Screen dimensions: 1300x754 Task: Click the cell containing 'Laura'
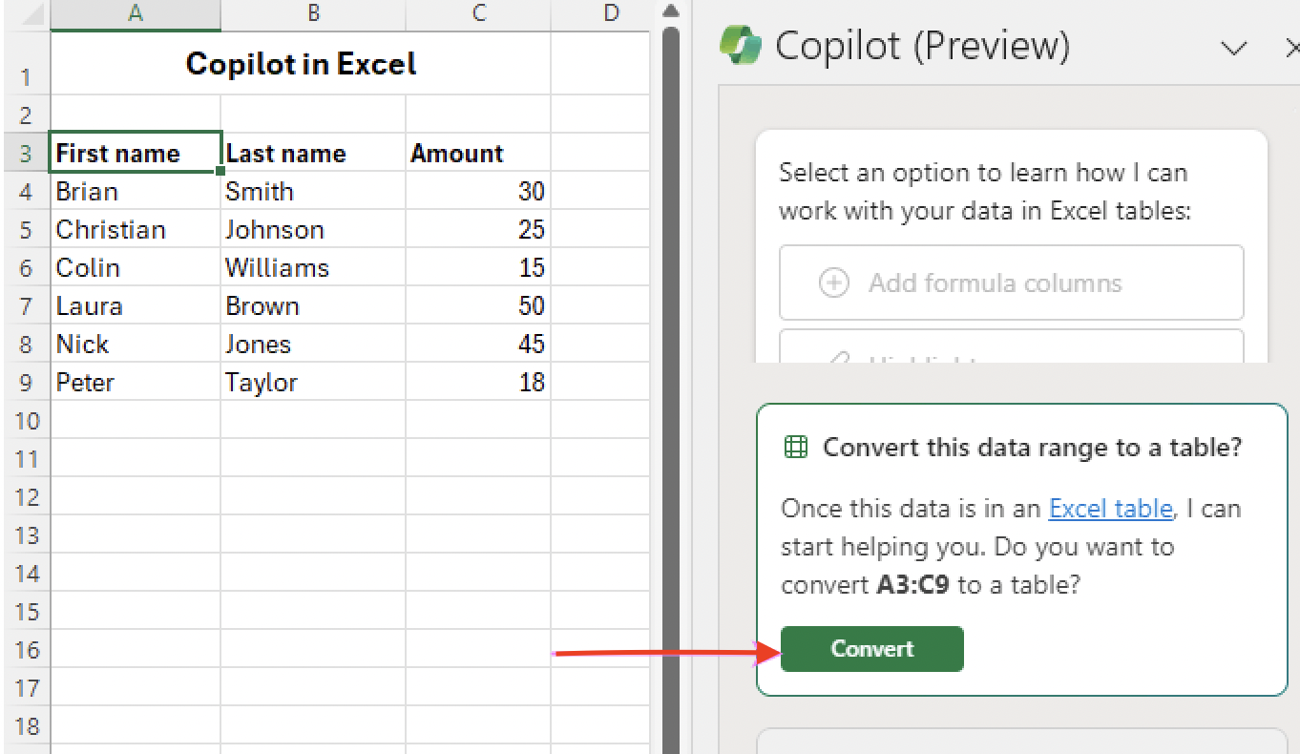click(136, 305)
